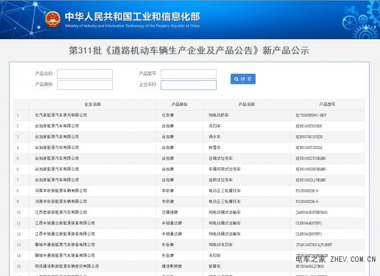Click the 除雪车 product cell
Viewport: 380px width, 276px height.
click(214, 148)
